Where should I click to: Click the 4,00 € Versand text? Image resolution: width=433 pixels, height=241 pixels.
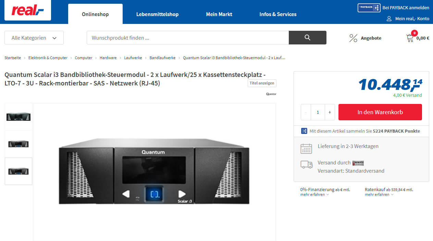coord(408,95)
